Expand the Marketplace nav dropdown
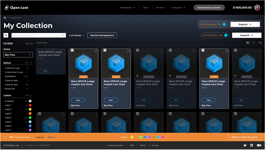This screenshot has height=150, width=265. click(x=127, y=8)
